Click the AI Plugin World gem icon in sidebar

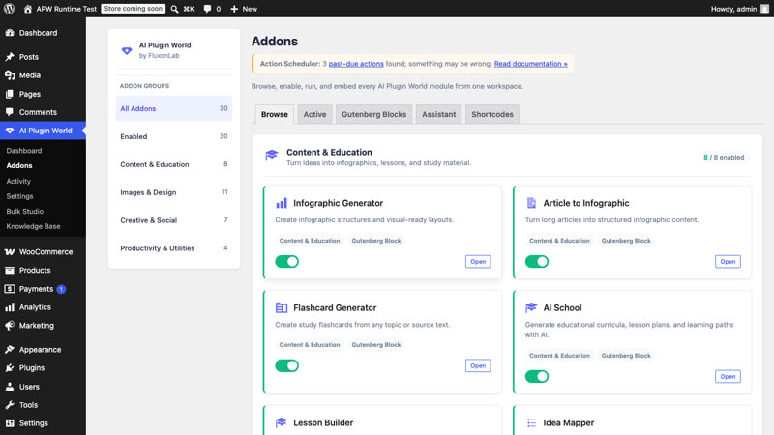10,130
